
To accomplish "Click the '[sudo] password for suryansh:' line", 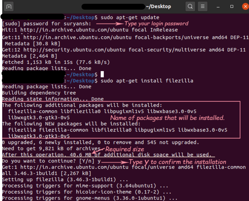I will pyautogui.click(x=46, y=24).
